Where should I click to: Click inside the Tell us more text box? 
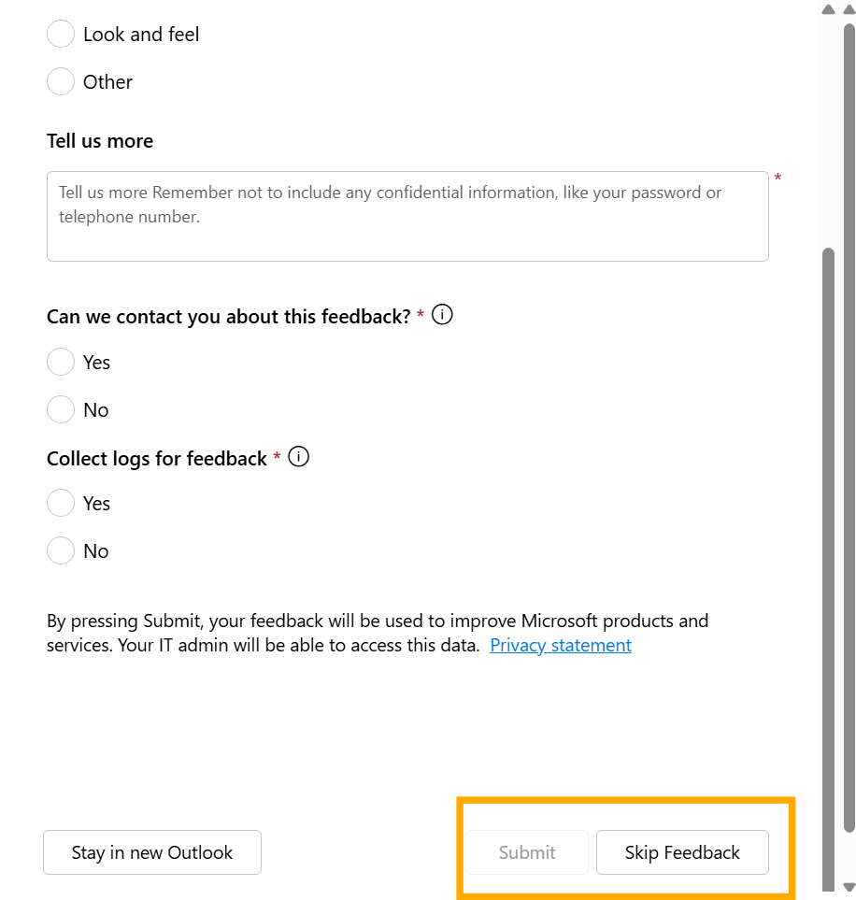point(407,215)
